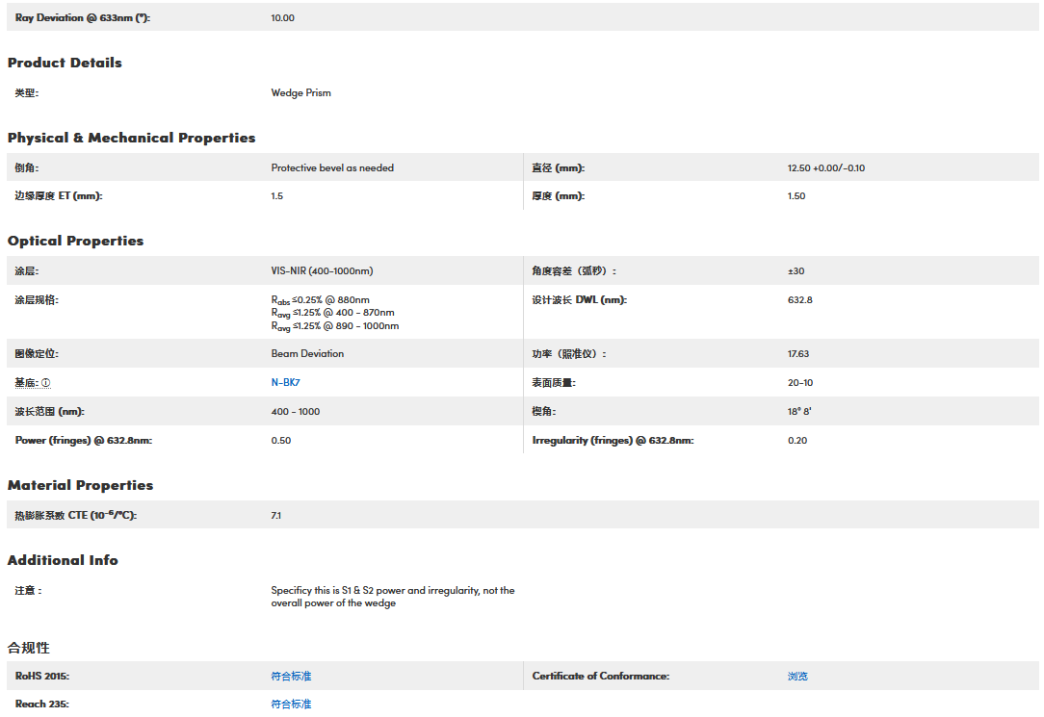Click the Product Details heading
The height and width of the screenshot is (717, 1044).
click(x=65, y=63)
